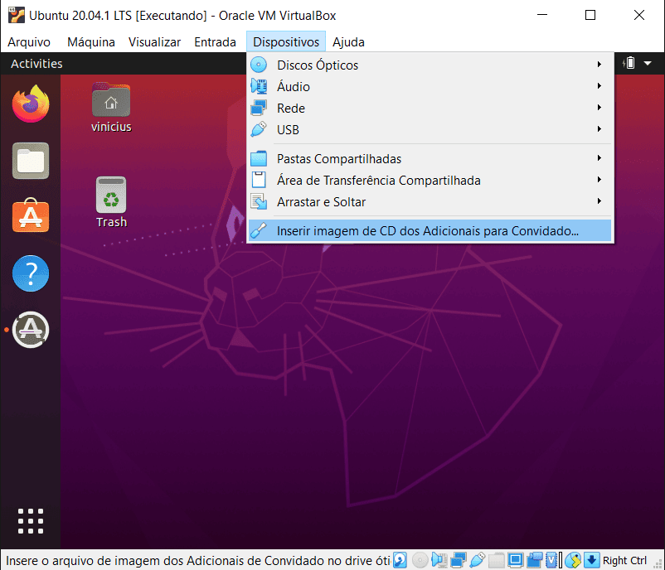Screen dimensions: 665x570
Task: Select the vinicius home folder icon
Action: coord(111,108)
